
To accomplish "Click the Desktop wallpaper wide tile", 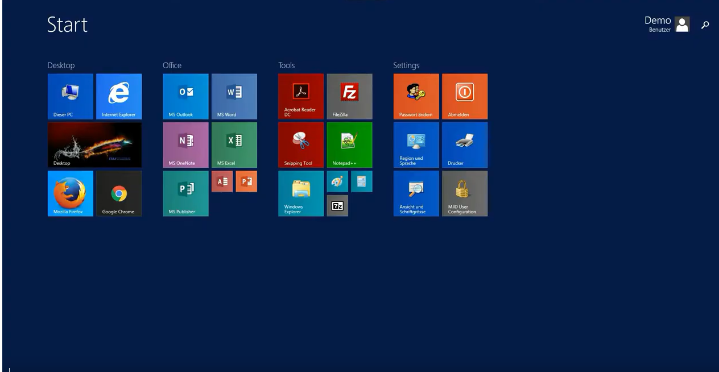I will coord(94,144).
